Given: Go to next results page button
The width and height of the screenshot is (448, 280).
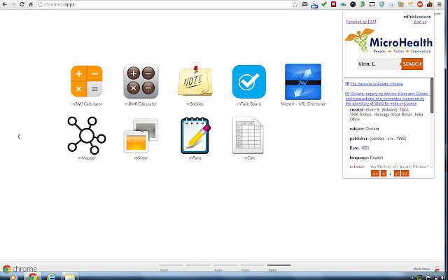Looking at the screenshot, I should click(397, 174).
